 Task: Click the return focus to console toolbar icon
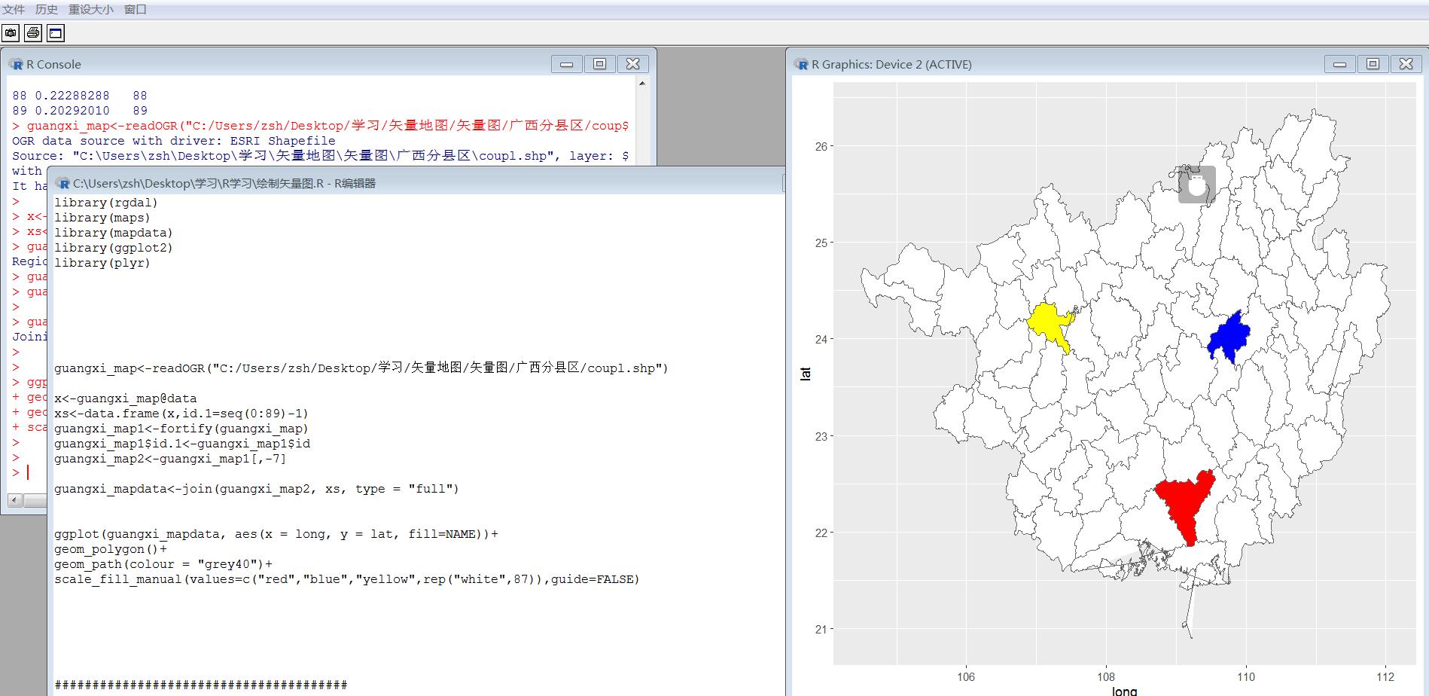[x=56, y=32]
